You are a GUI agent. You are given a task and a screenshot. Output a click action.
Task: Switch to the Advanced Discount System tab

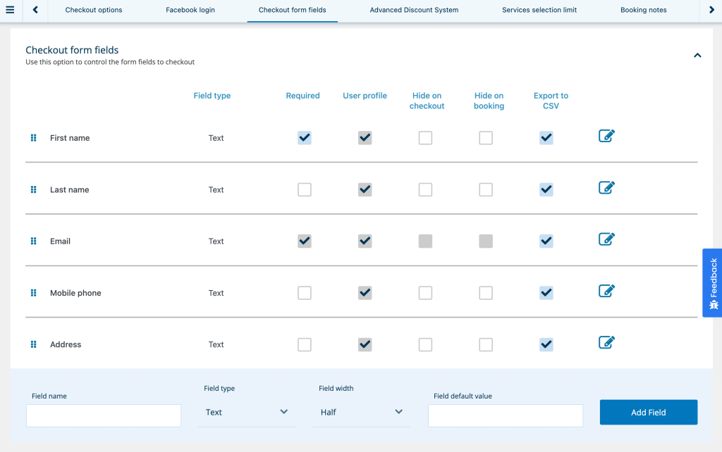click(414, 10)
